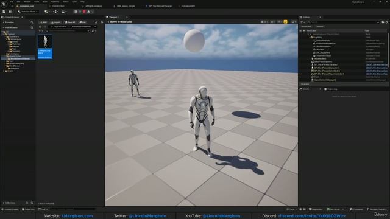Open the Blueprints toolbar dropdown
Viewport: 390px width, 219px height.
pos(55,12)
